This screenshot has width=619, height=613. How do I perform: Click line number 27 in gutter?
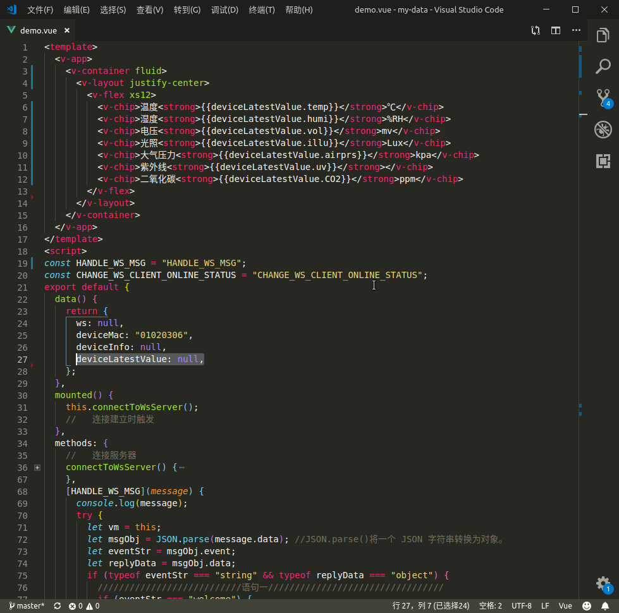(x=23, y=360)
